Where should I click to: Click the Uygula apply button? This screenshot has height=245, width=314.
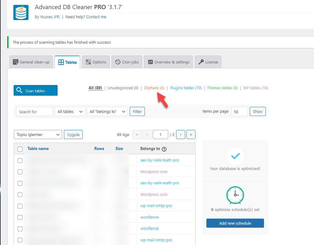[73, 134]
